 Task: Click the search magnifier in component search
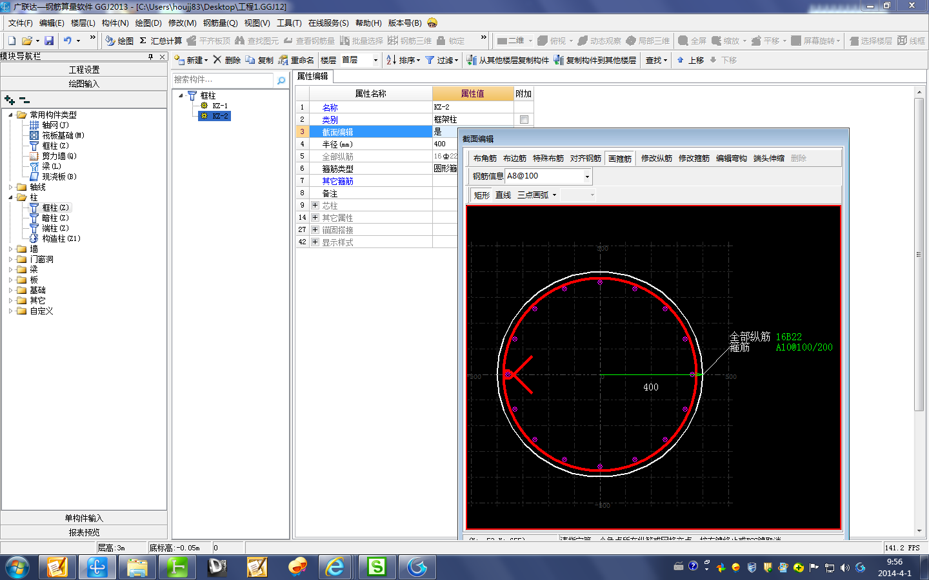pyautogui.click(x=281, y=80)
